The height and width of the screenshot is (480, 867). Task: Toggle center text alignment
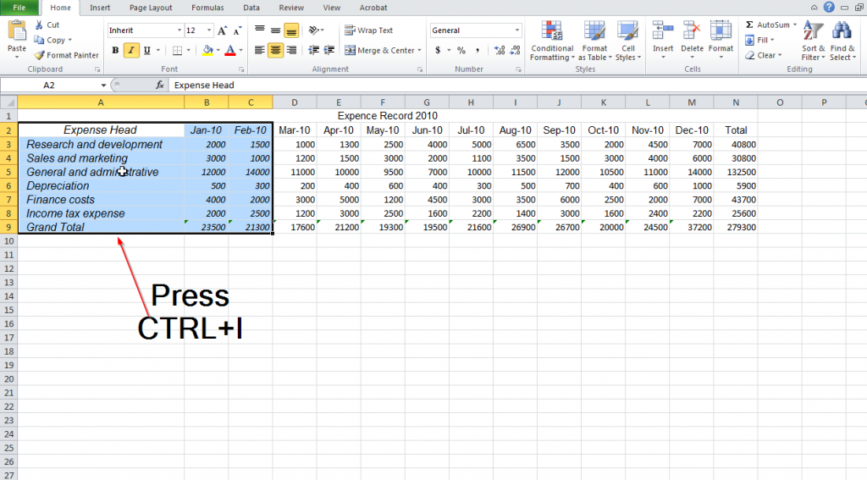click(275, 50)
